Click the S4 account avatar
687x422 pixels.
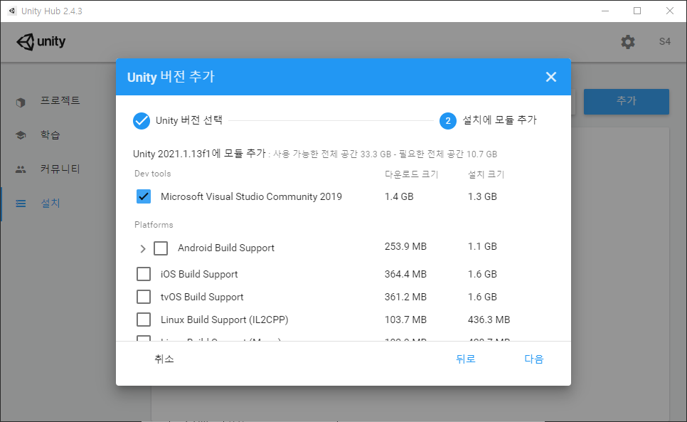[665, 41]
